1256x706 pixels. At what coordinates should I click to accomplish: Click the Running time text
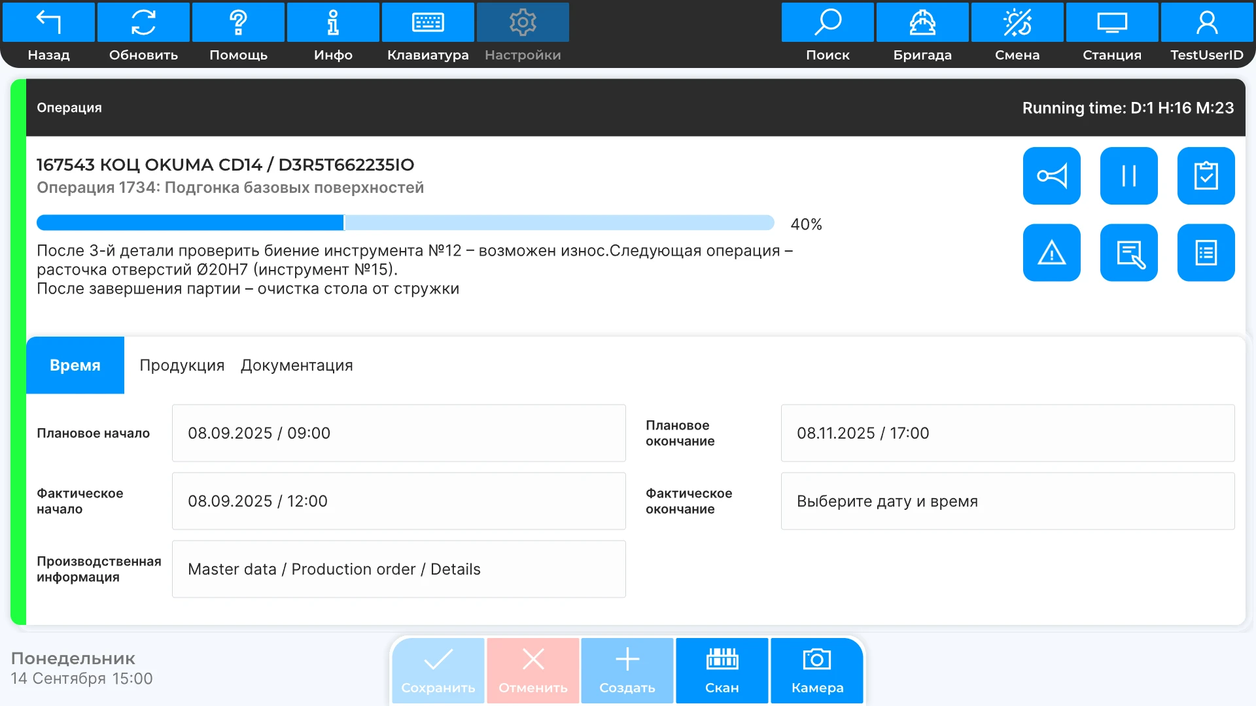pyautogui.click(x=1128, y=108)
